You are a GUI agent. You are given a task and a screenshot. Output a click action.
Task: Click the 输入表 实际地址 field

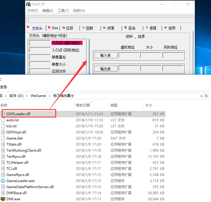coord(173,55)
